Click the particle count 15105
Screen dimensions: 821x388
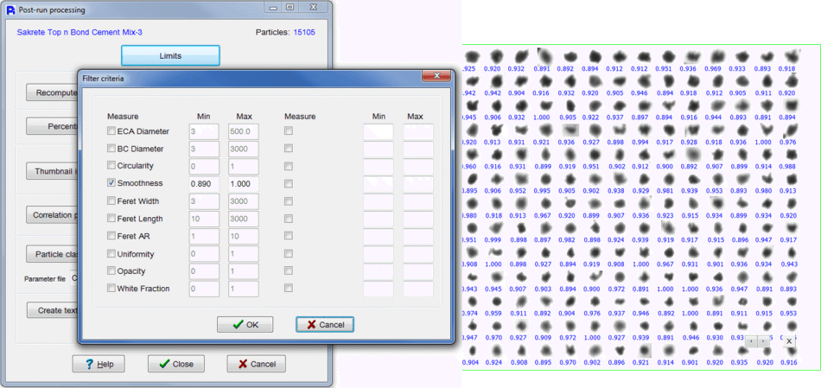304,33
